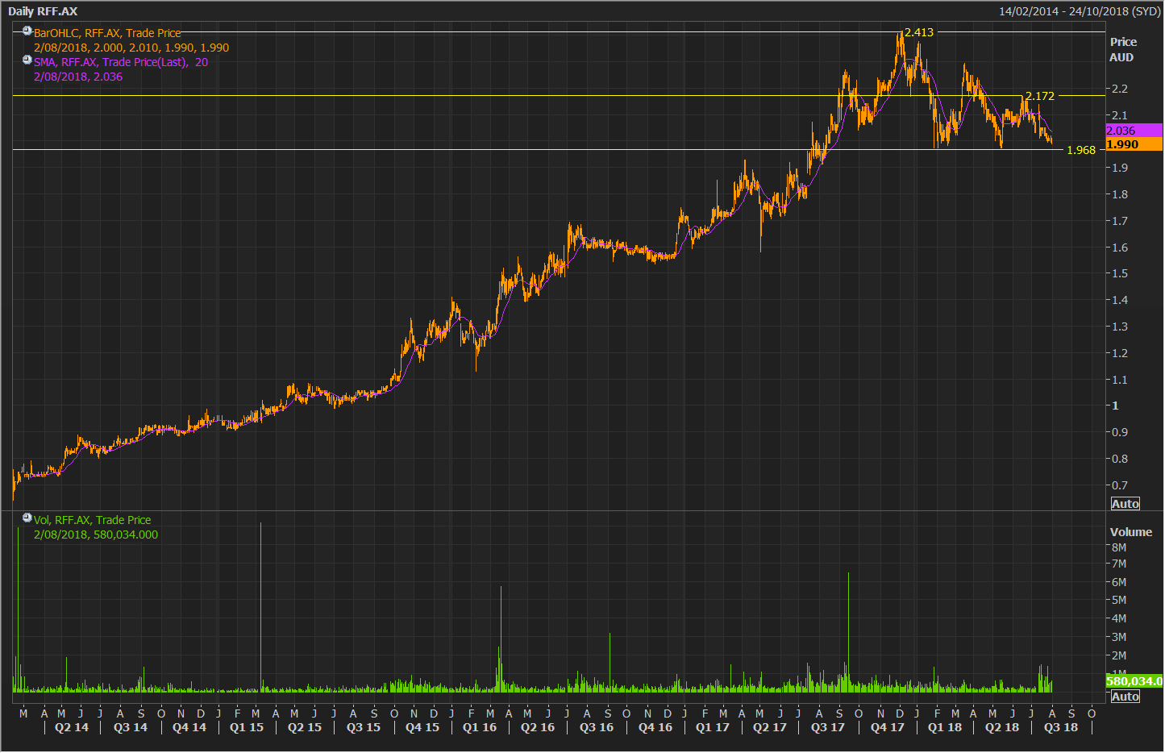
Task: Click the 2M volume axis value
Action: coord(1119,655)
